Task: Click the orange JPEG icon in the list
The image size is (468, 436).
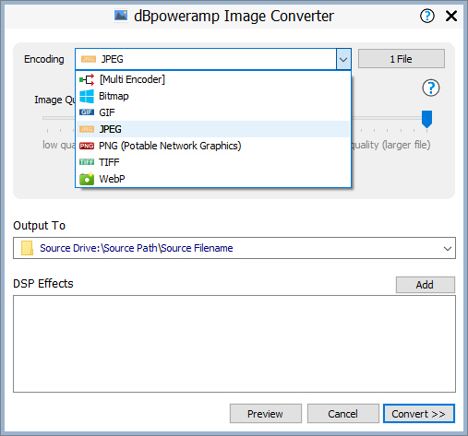Action: click(87, 129)
